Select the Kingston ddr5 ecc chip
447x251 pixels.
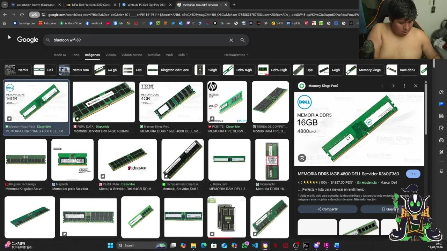(169, 70)
